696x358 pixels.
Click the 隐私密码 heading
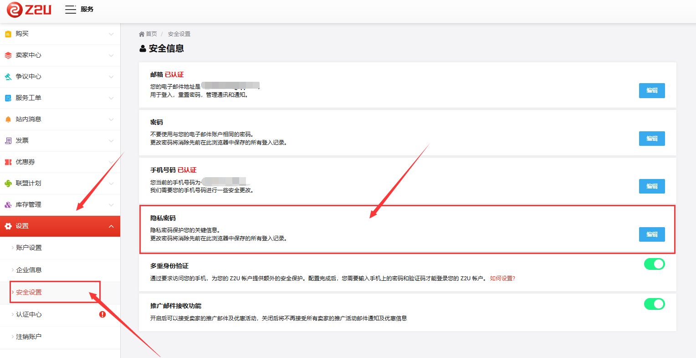coord(163,218)
